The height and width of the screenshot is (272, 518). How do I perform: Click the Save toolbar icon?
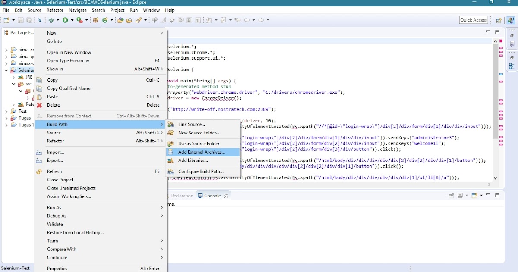[x=20, y=20]
